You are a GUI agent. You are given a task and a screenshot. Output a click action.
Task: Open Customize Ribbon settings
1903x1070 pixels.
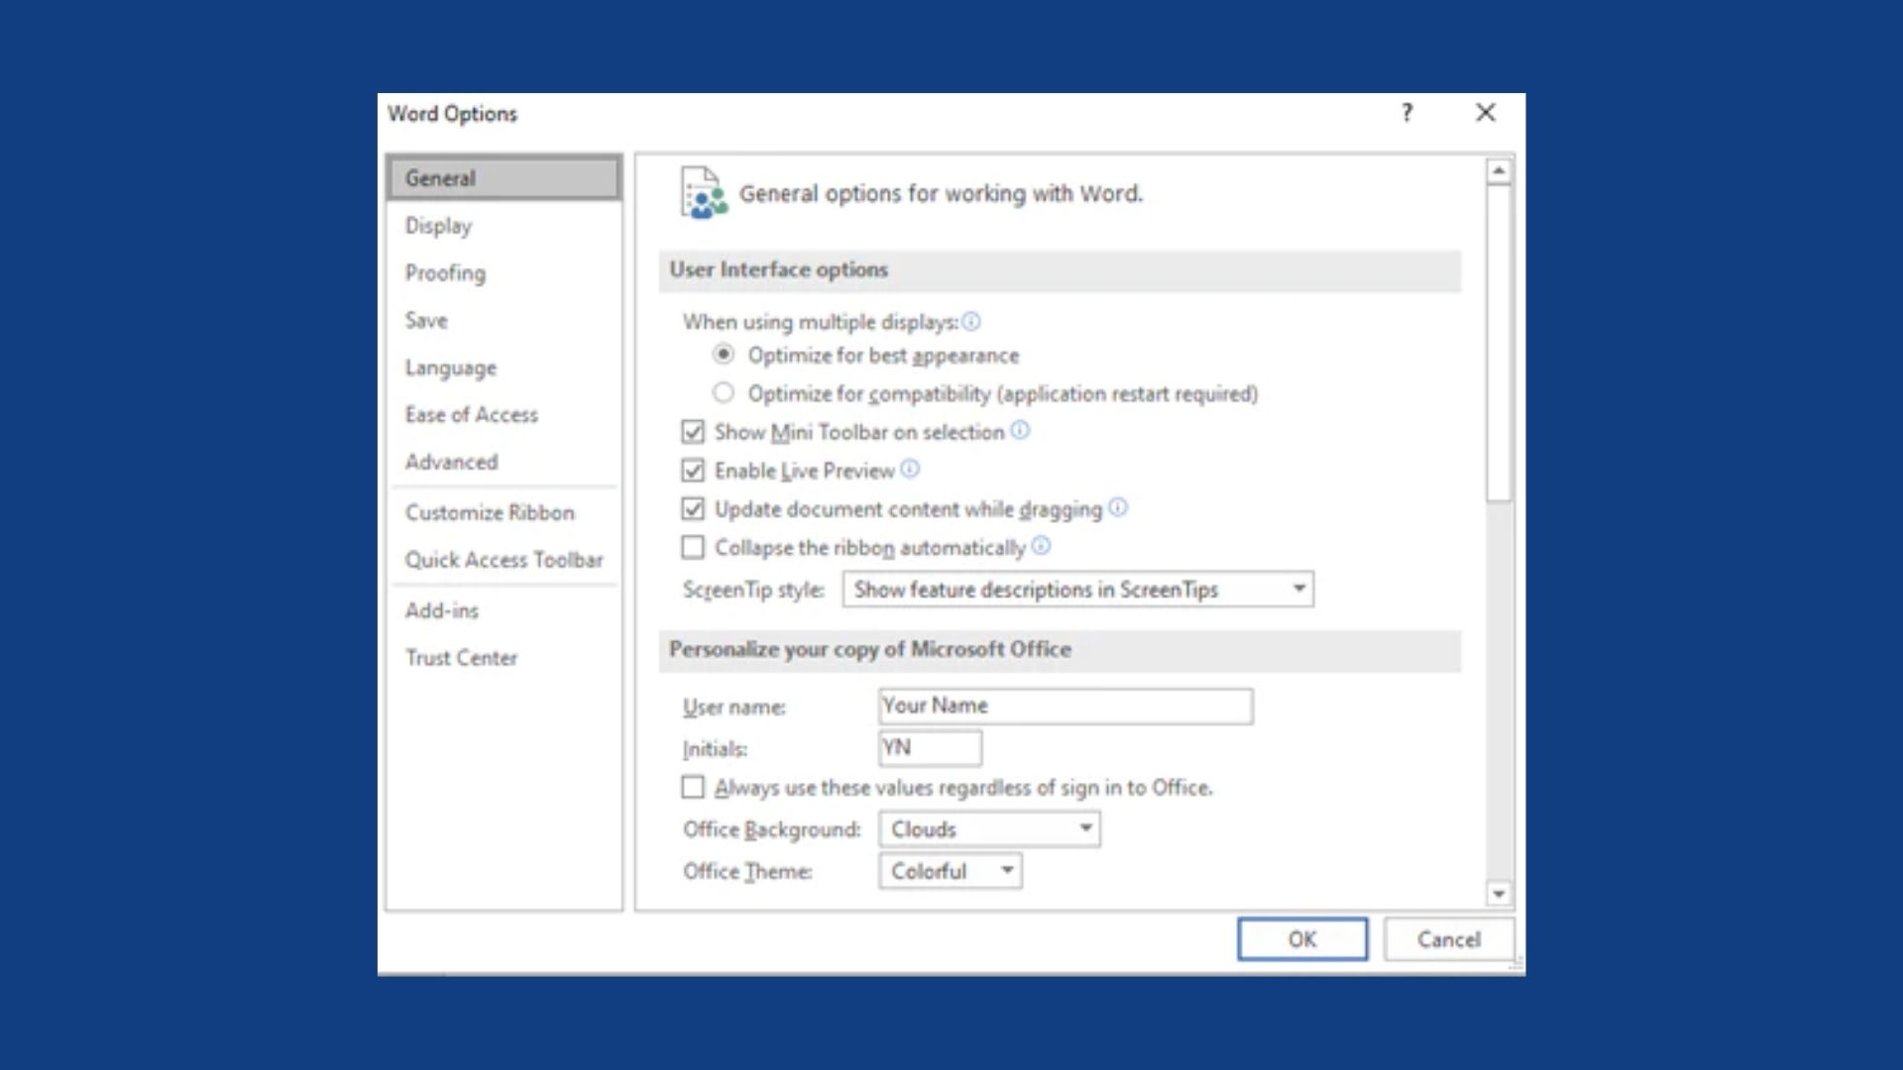point(504,512)
